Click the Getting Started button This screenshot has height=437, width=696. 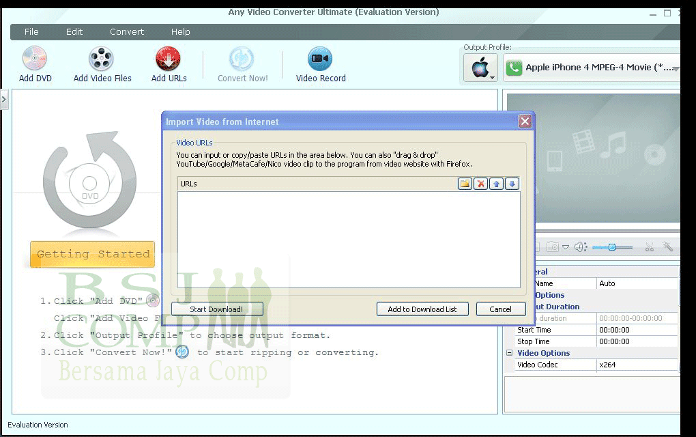coord(92,255)
